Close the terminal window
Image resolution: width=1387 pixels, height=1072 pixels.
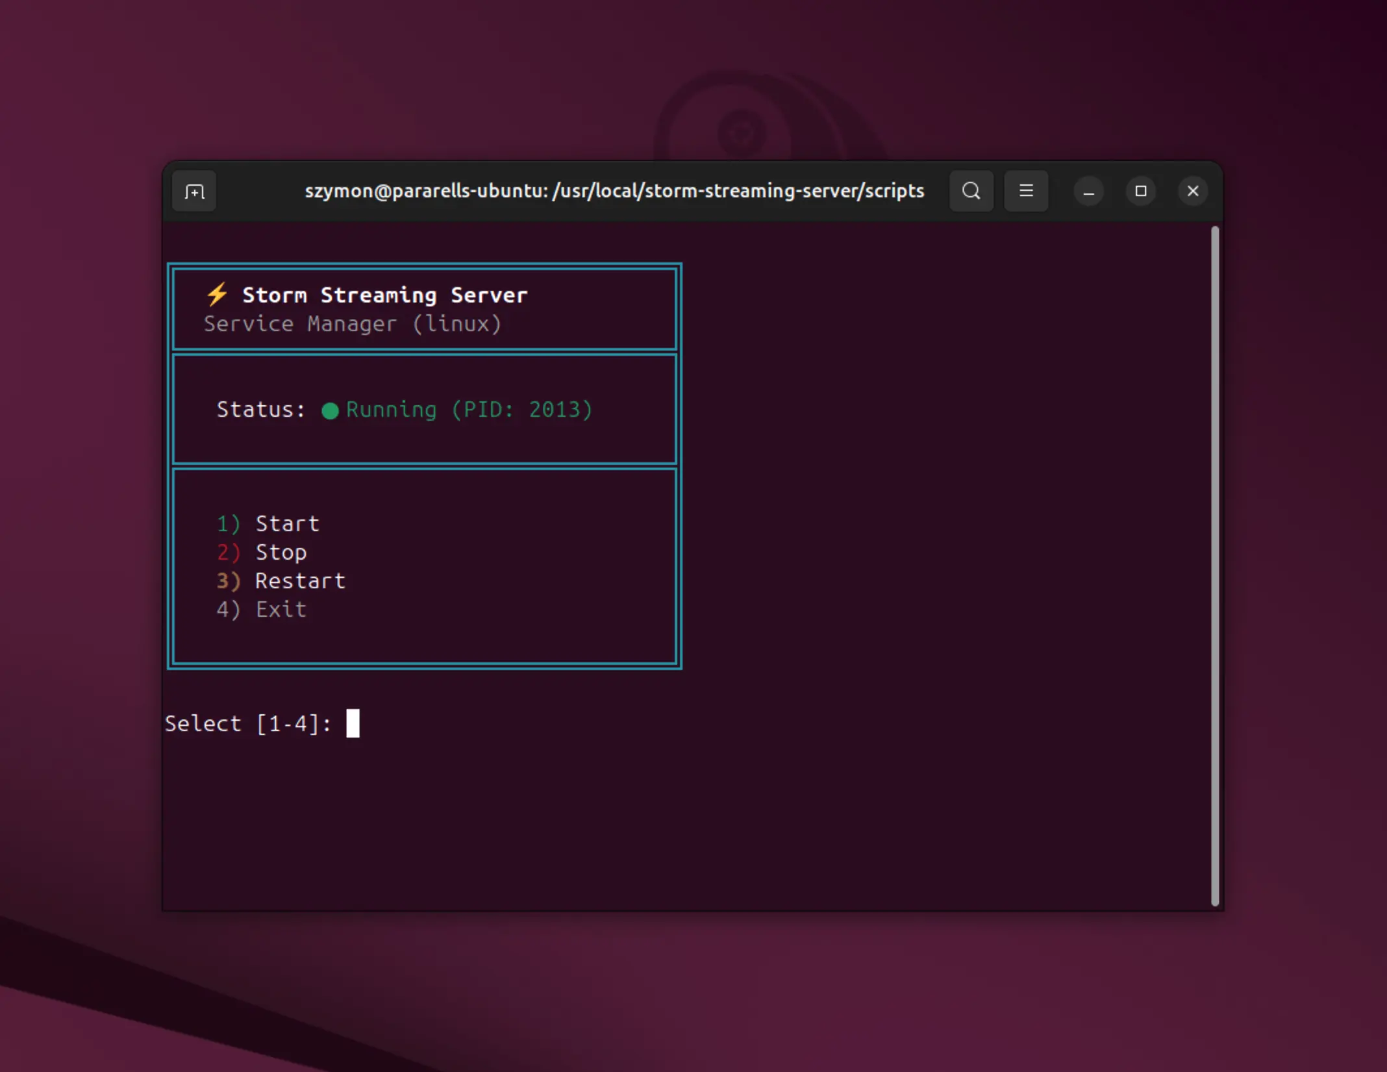tap(1192, 191)
